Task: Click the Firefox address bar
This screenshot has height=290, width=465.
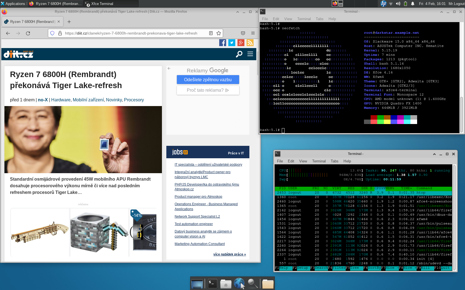Action: tap(136, 33)
